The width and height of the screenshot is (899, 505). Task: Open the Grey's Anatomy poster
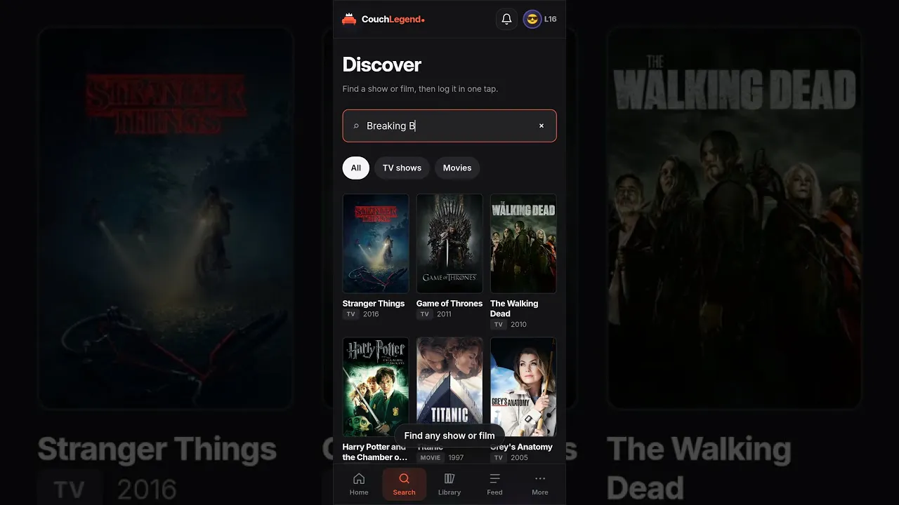tap(523, 387)
